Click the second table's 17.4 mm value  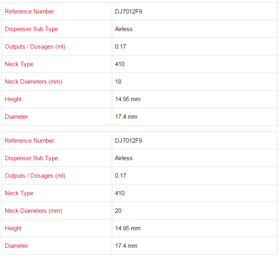click(126, 246)
